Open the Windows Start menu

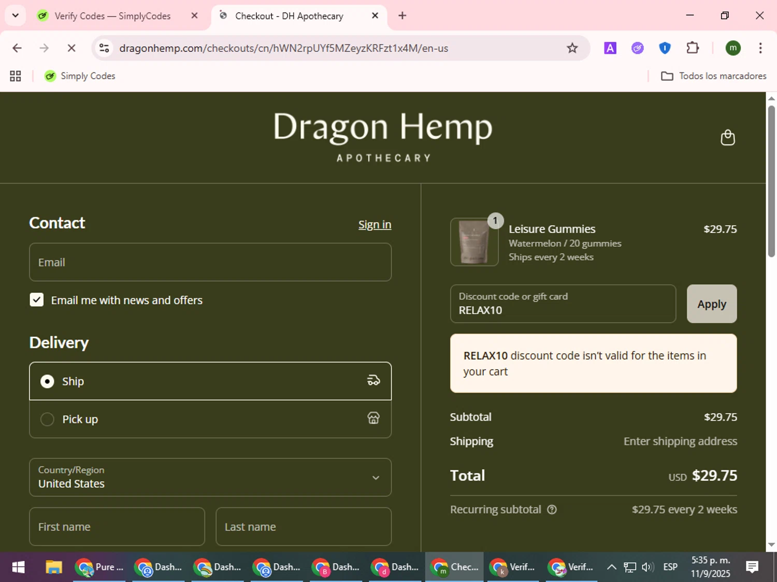[x=18, y=567]
